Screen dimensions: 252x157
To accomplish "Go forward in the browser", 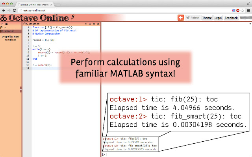I will pos(9,11).
